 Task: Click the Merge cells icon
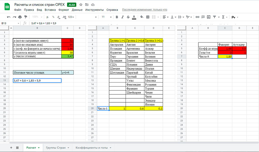(x=154, y=17)
